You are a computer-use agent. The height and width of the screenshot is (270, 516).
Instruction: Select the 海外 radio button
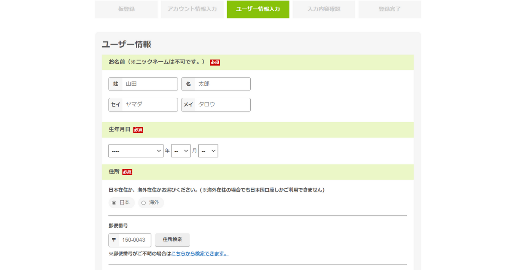(x=144, y=203)
